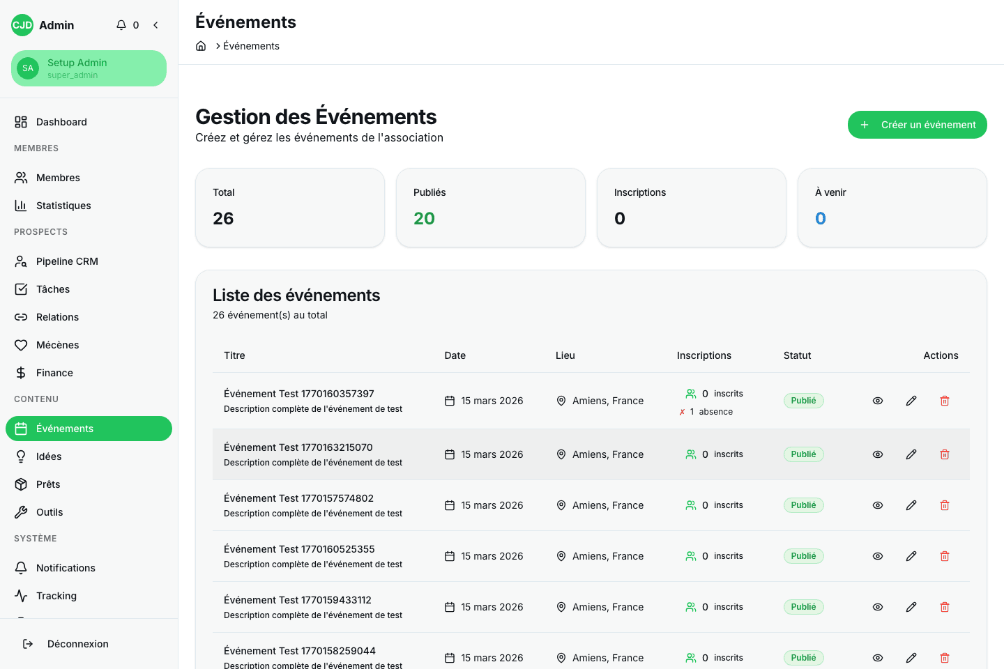Image resolution: width=1004 pixels, height=669 pixels.
Task: View event Test 1770163215070 with eye icon
Action: pos(878,454)
